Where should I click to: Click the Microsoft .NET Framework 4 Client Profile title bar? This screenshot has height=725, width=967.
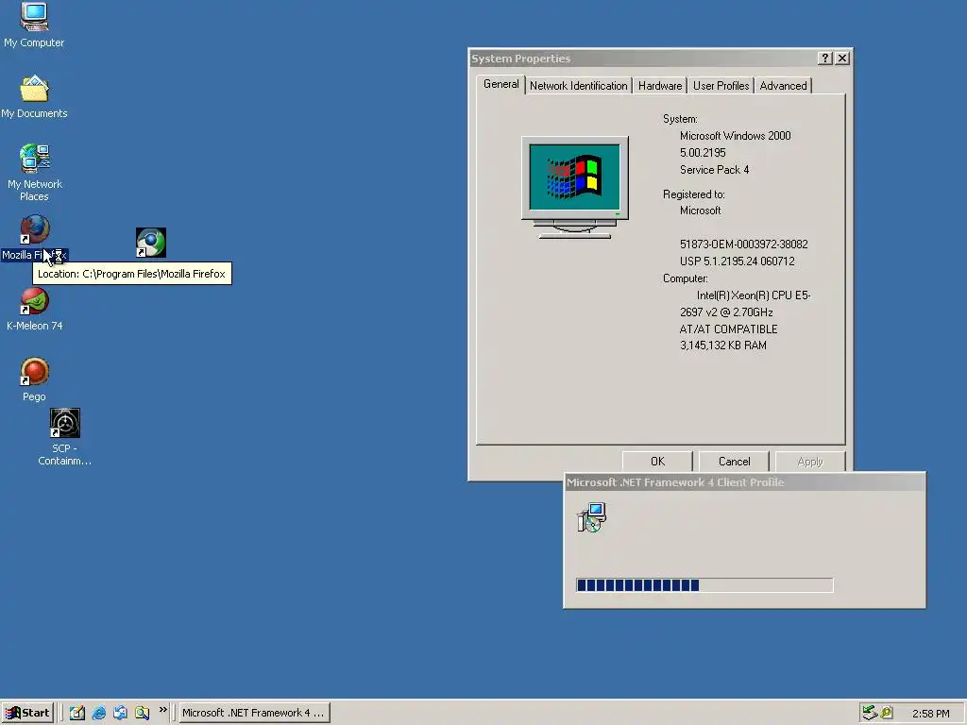point(744,482)
